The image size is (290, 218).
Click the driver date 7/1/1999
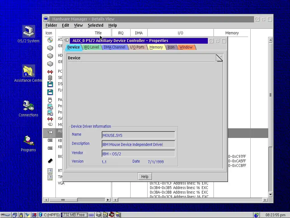point(156,162)
